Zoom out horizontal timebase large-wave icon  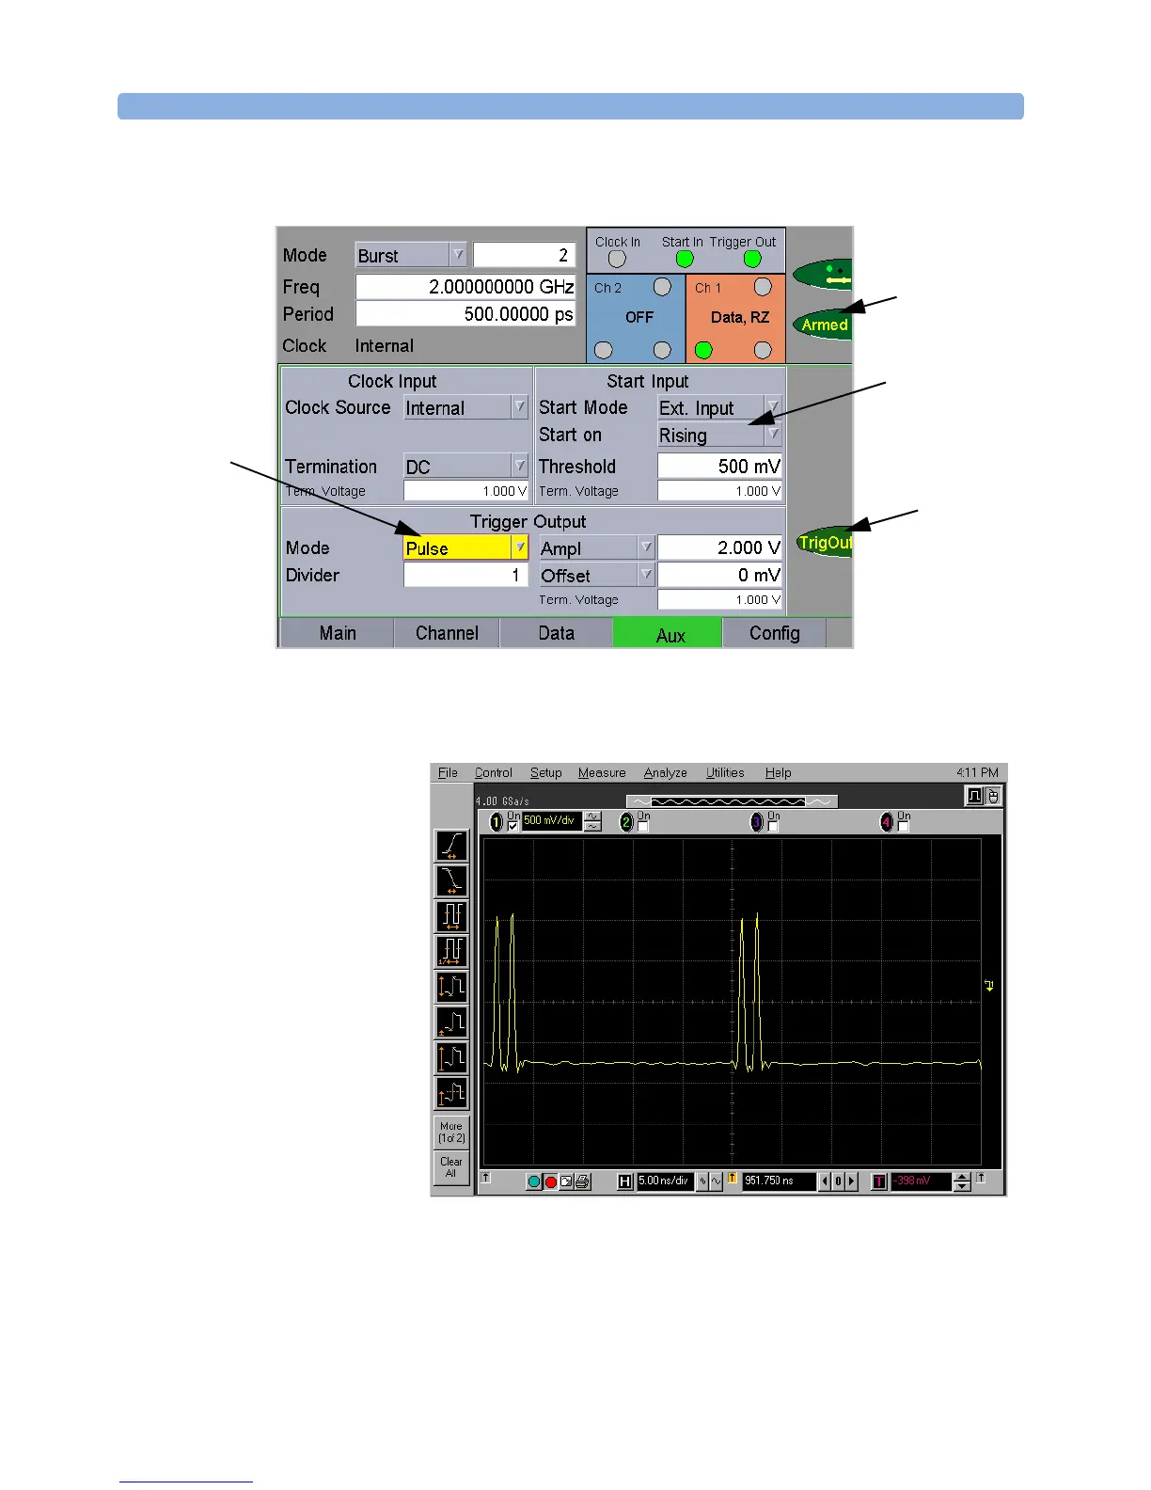(716, 1181)
